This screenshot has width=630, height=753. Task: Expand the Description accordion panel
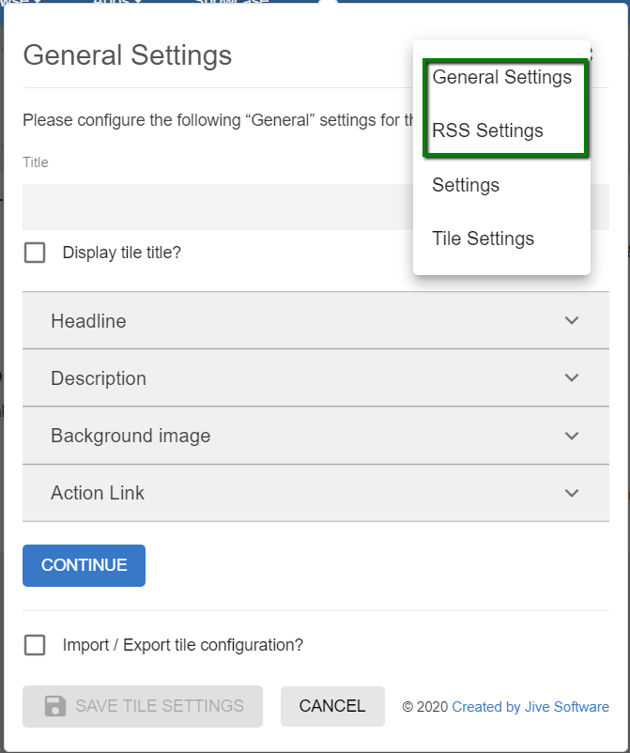(315, 378)
